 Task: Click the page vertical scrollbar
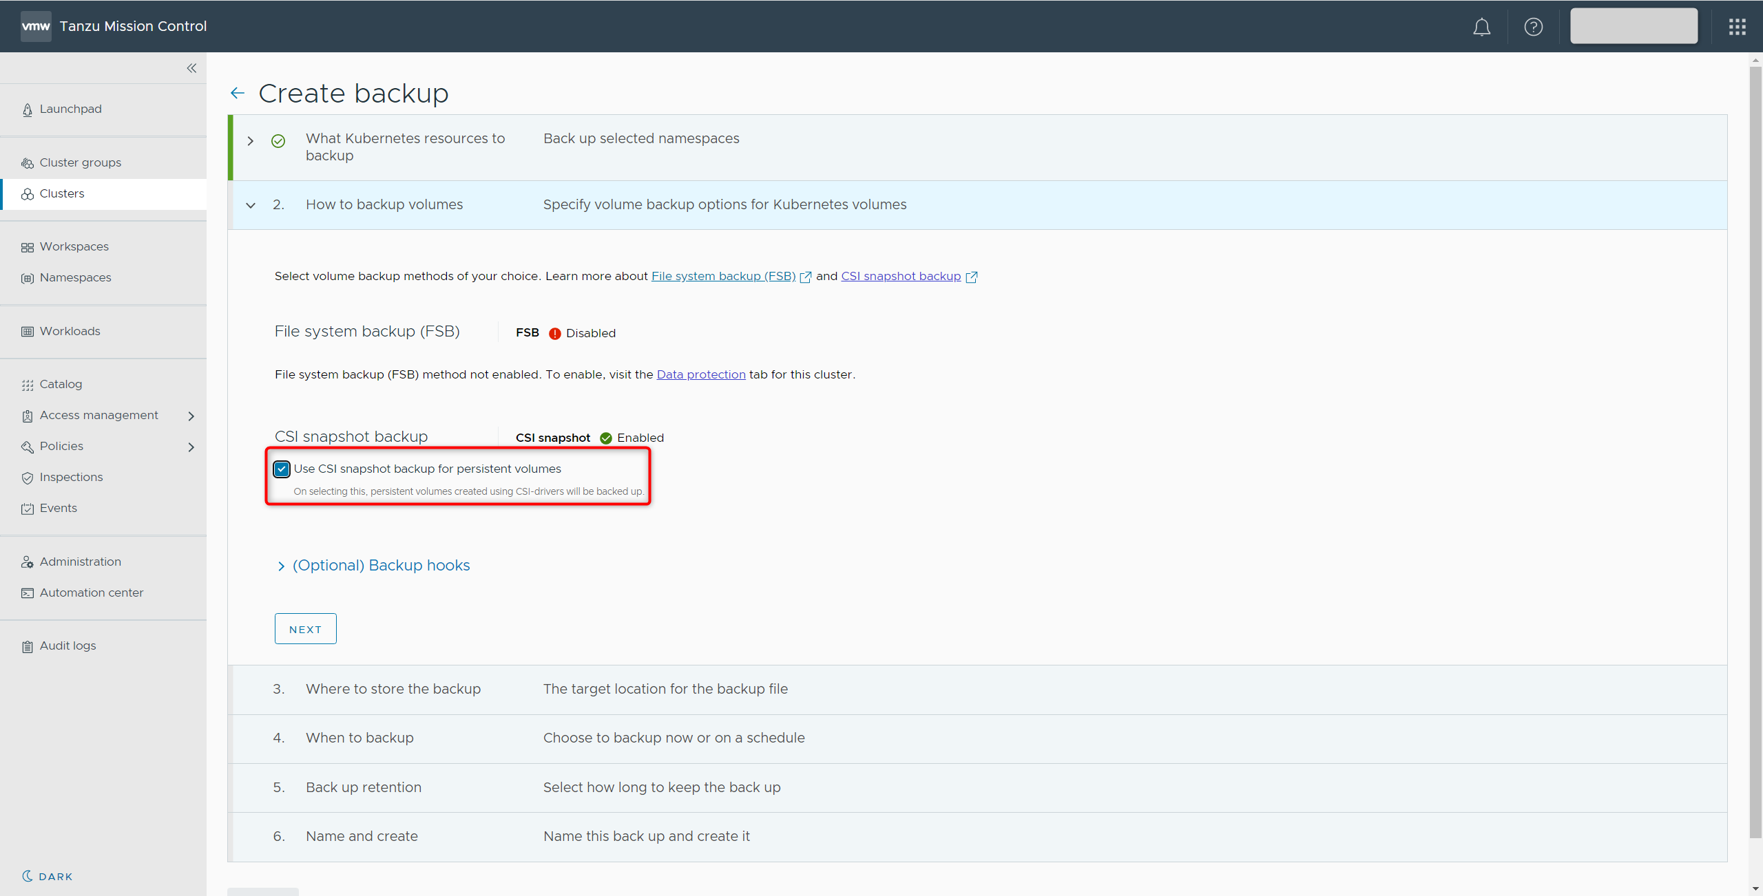pyautogui.click(x=1755, y=447)
